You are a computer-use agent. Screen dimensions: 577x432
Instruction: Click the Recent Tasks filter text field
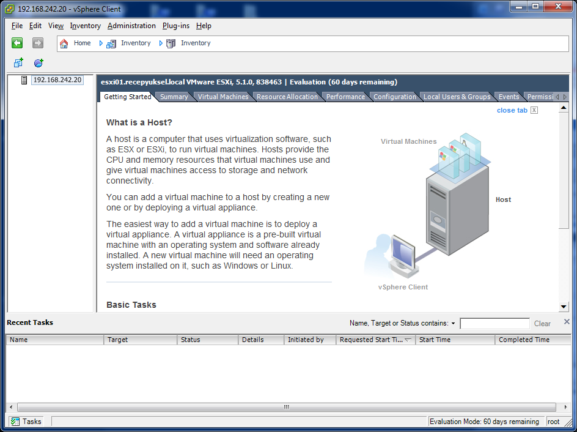coord(494,323)
